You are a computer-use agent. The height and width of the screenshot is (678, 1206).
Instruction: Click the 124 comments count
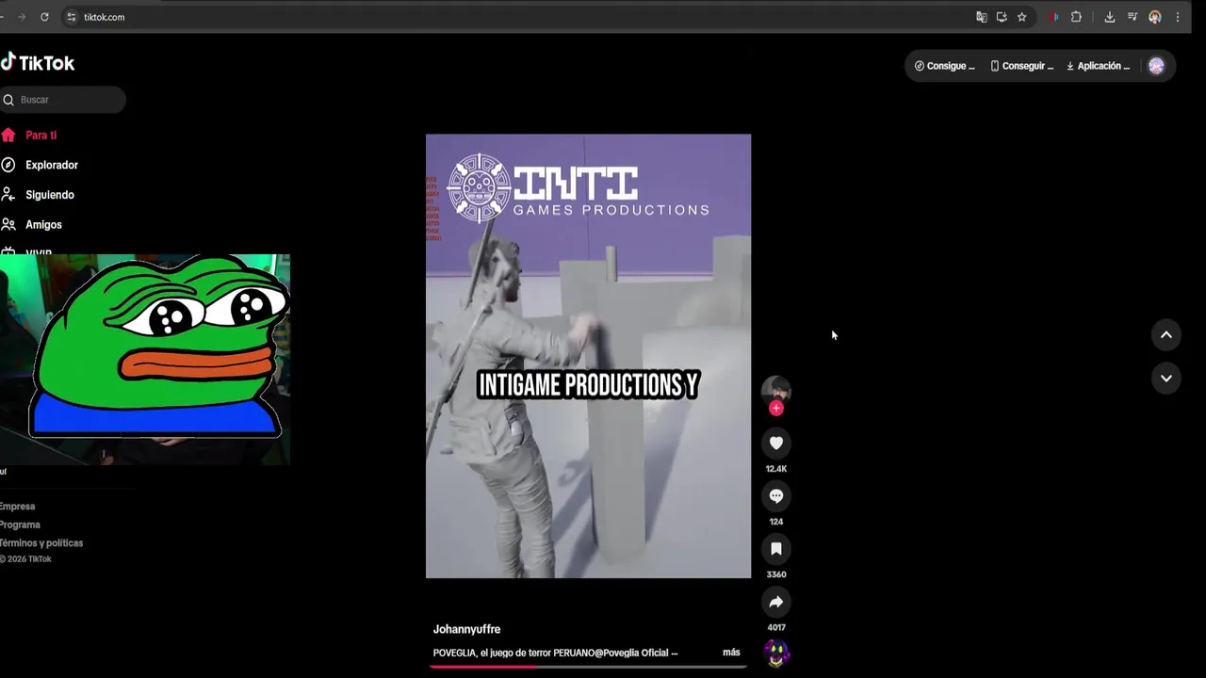[776, 522]
